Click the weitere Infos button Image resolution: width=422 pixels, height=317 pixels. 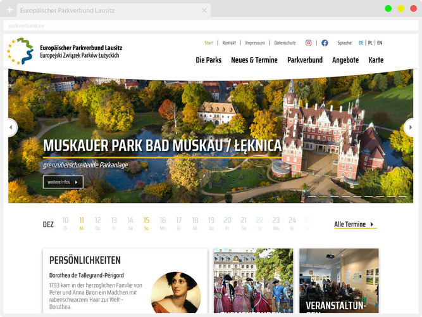coord(63,182)
